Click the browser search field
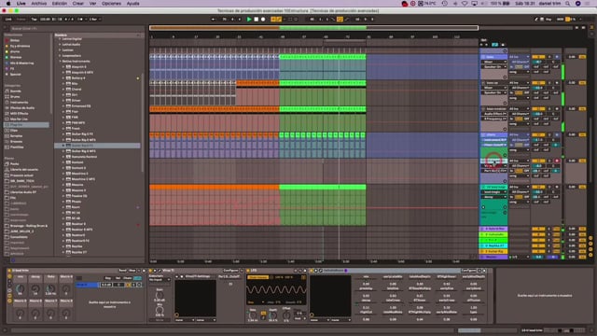 (76, 28)
